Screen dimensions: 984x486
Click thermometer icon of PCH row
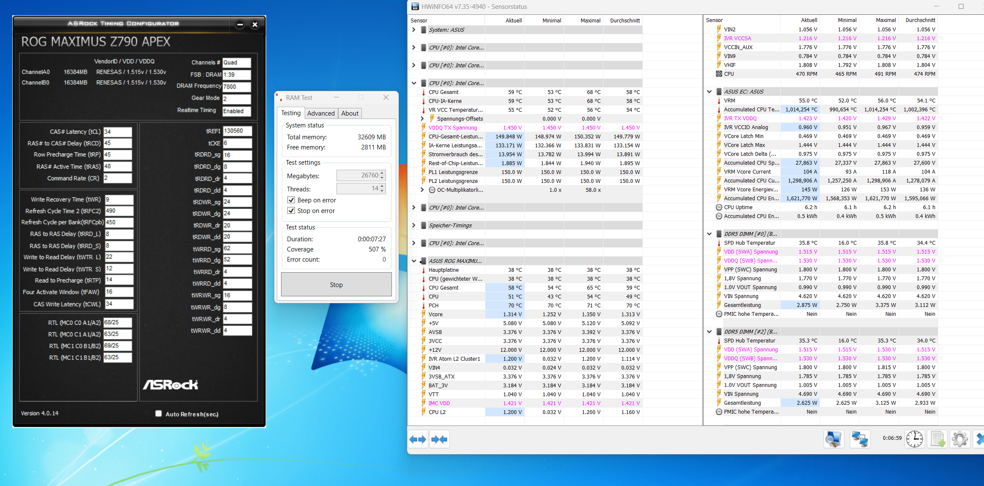424,305
